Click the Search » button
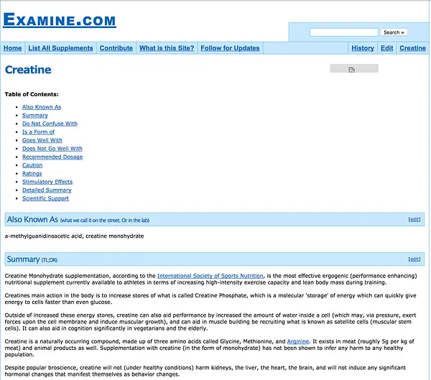The height and width of the screenshot is (380, 431). [394, 32]
